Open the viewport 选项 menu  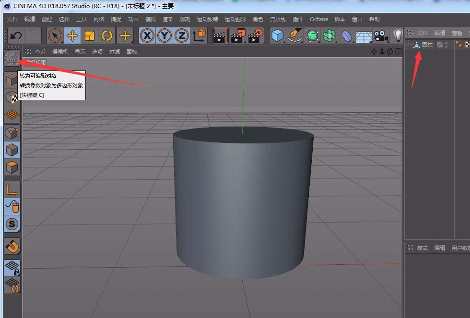coord(97,52)
